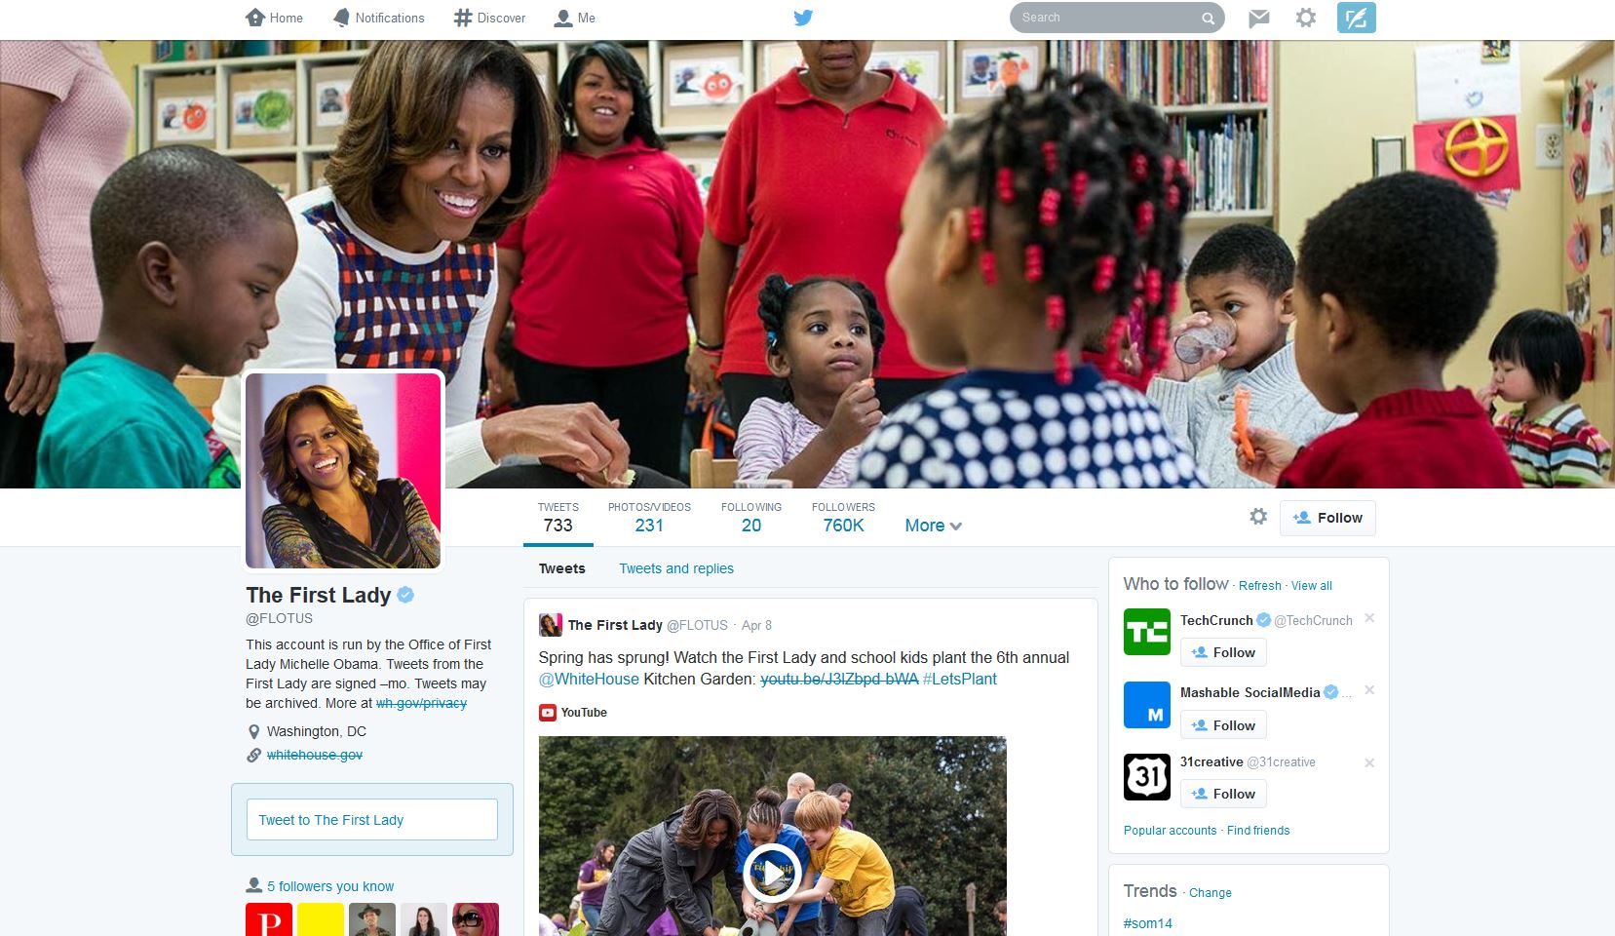Click the search magnifier icon
Viewport: 1615px width, 936px height.
tap(1208, 18)
